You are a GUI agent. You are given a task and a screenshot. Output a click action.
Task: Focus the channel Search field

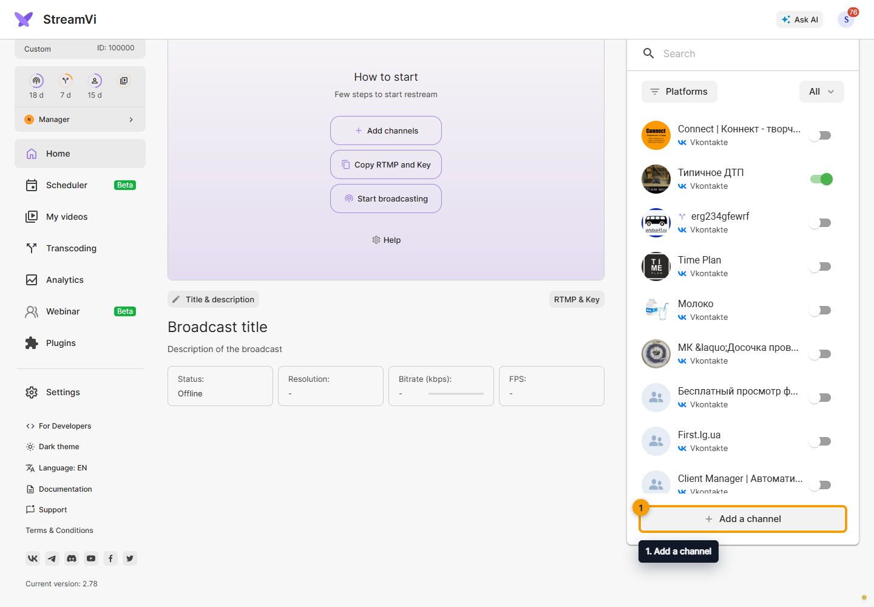pos(743,53)
